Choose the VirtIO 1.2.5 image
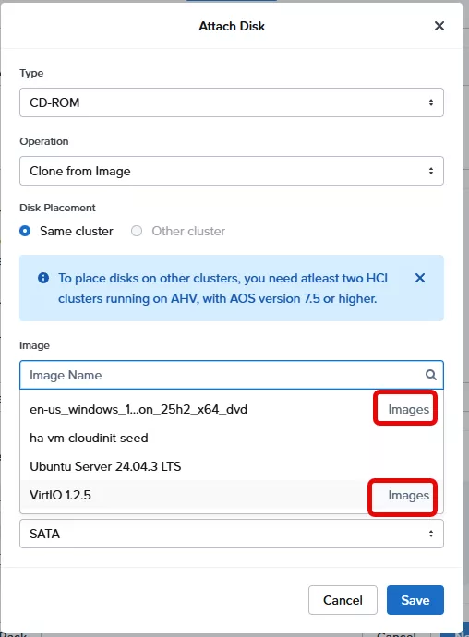The width and height of the screenshot is (469, 637). pyautogui.click(x=232, y=495)
